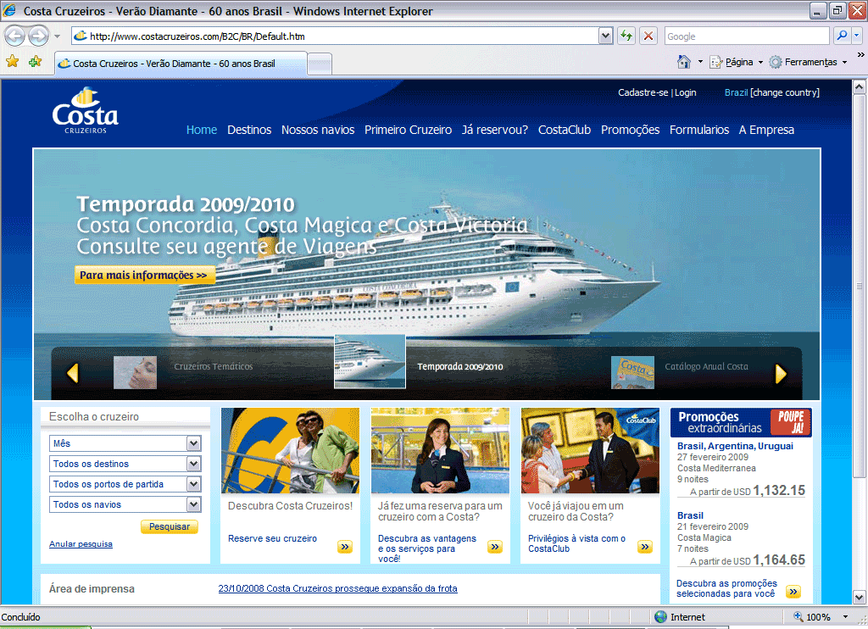Viewport: 868px width, 629px height.
Task: Click the Reserve seu cruzeiro link
Action: pos(272,538)
